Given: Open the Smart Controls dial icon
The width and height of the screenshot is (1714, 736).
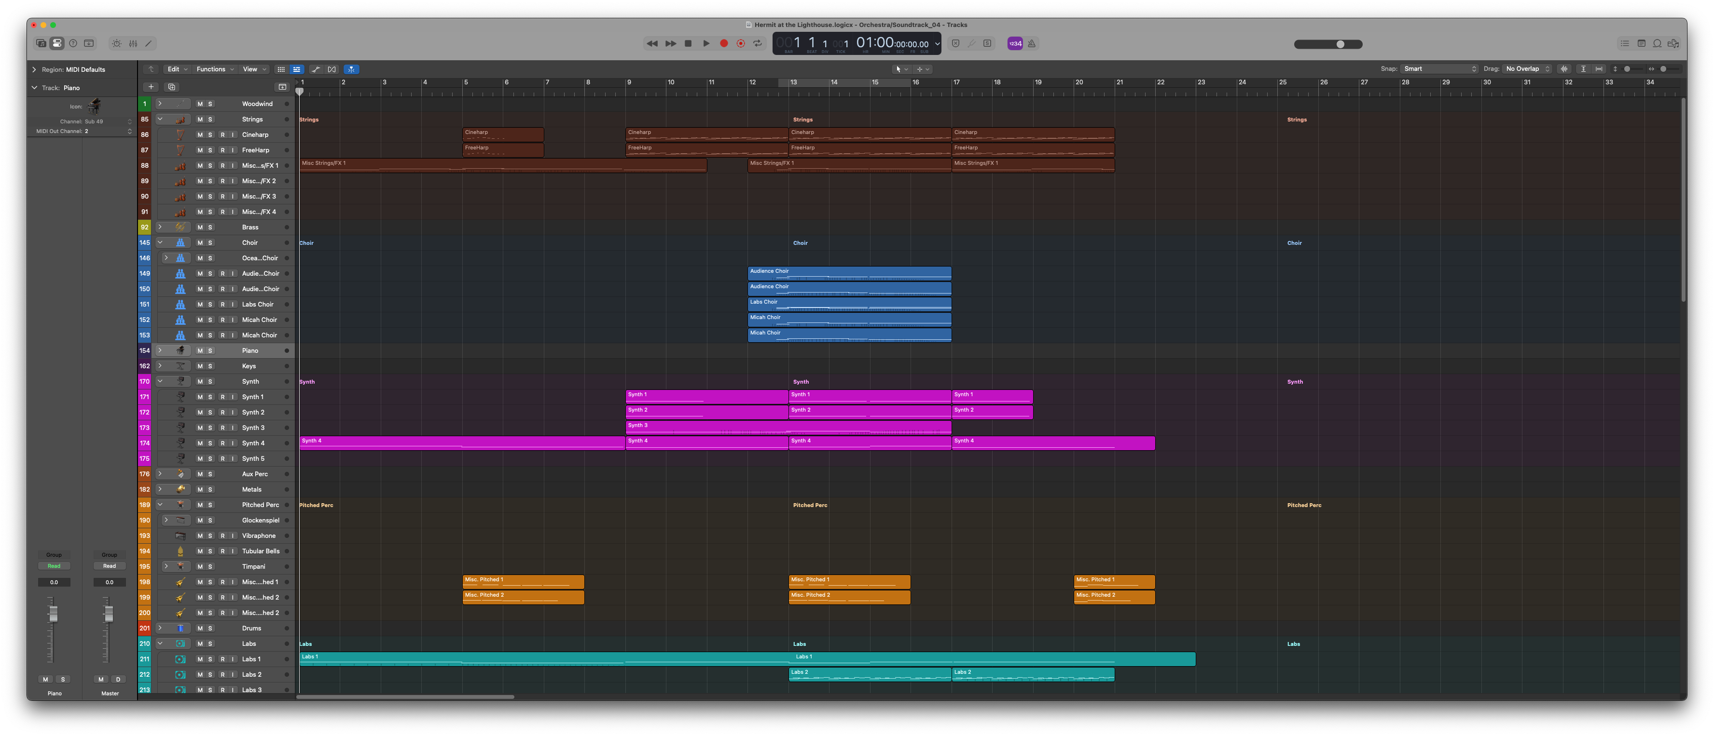Looking at the screenshot, I should click(x=116, y=44).
